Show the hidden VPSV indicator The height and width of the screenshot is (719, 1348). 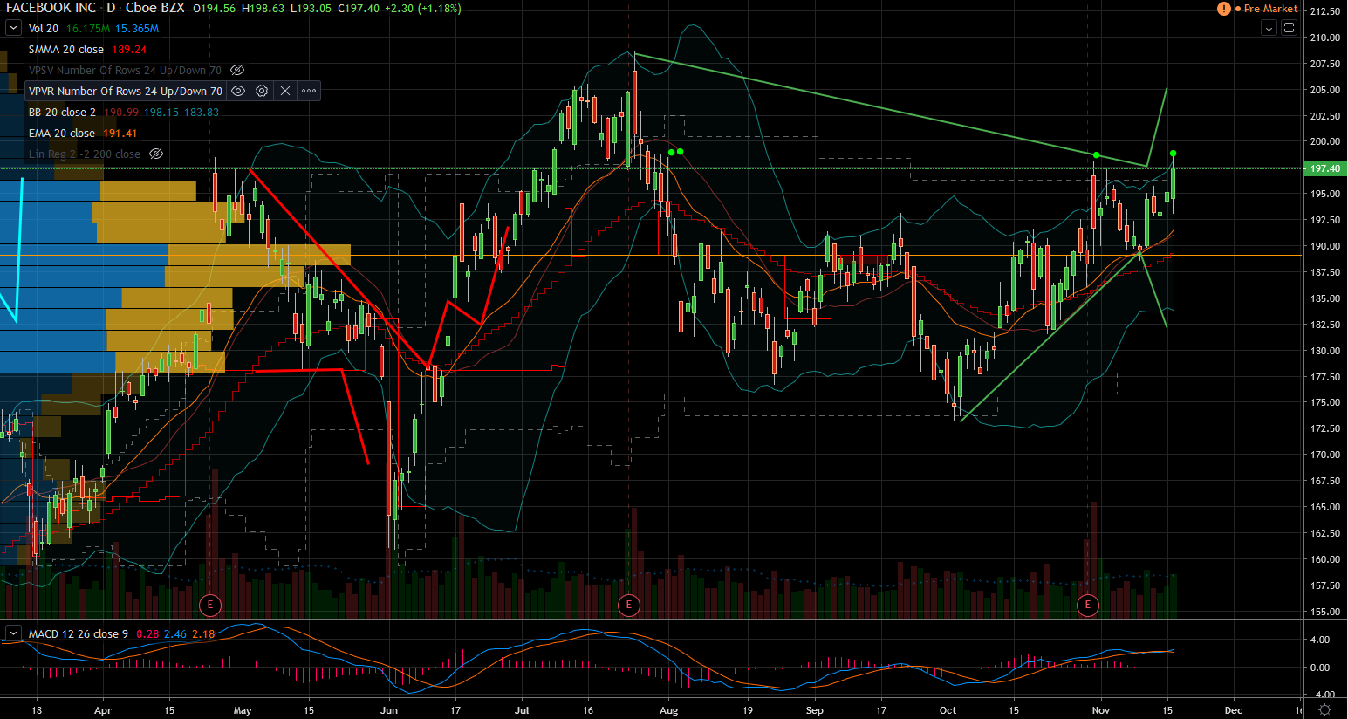237,70
